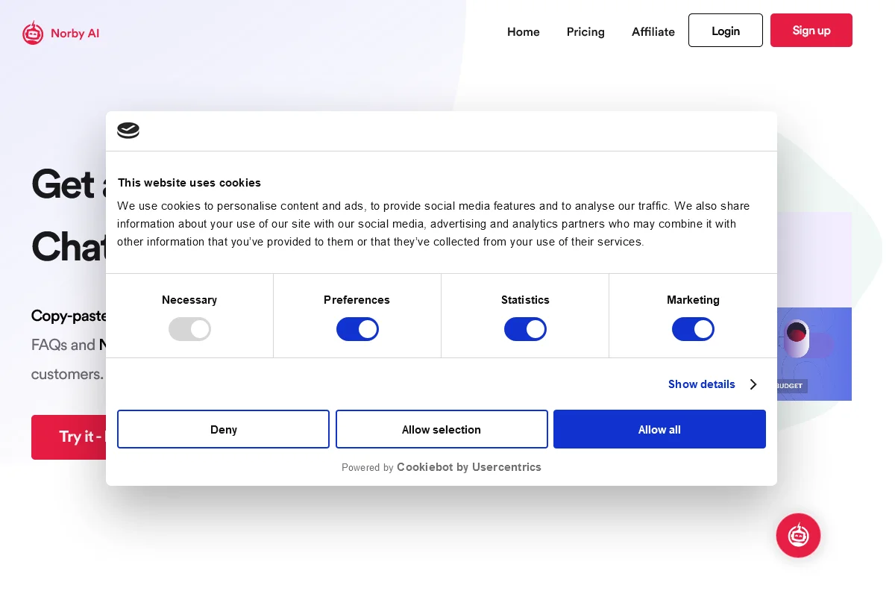Go to the Home nav item
This screenshot has width=895, height=597.
pos(523,31)
